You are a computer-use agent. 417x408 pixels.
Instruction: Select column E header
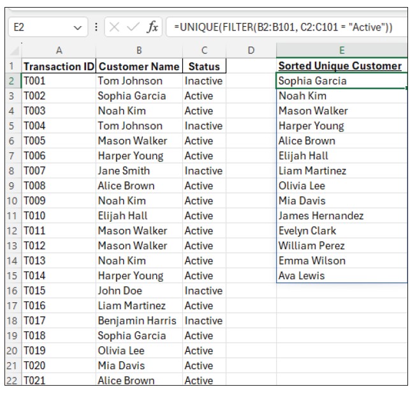(x=342, y=50)
